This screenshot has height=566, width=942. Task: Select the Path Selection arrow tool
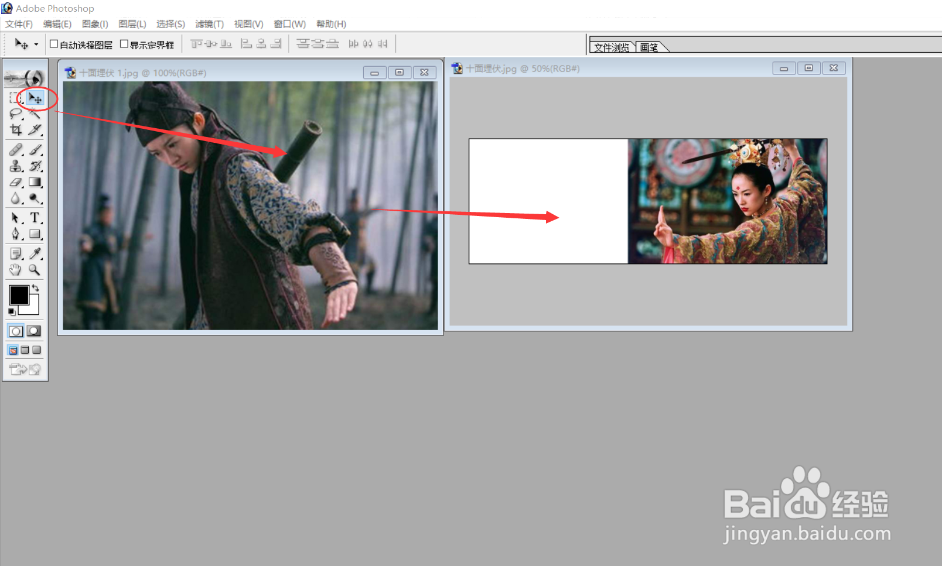16,218
